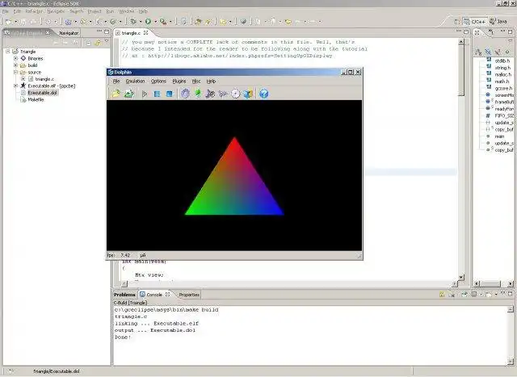Open Dolphin's Help question mark icon
This screenshot has height=377, width=517.
point(263,94)
